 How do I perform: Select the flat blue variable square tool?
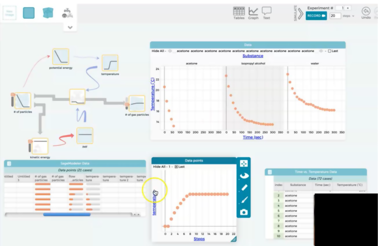[x=29, y=13]
